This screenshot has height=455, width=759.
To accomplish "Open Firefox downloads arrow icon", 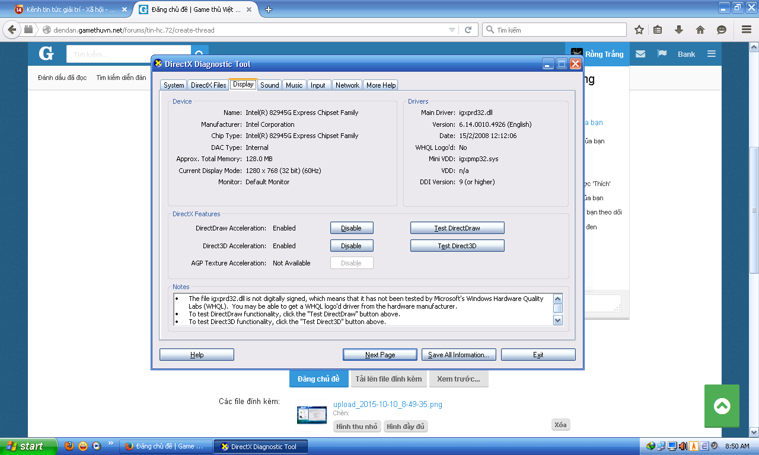I will tap(679, 30).
